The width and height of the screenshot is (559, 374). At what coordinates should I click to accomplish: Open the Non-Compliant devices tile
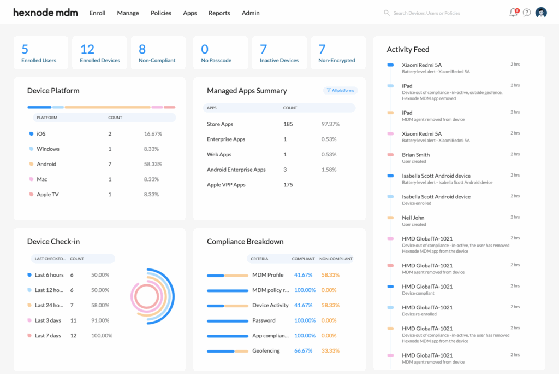click(x=157, y=54)
